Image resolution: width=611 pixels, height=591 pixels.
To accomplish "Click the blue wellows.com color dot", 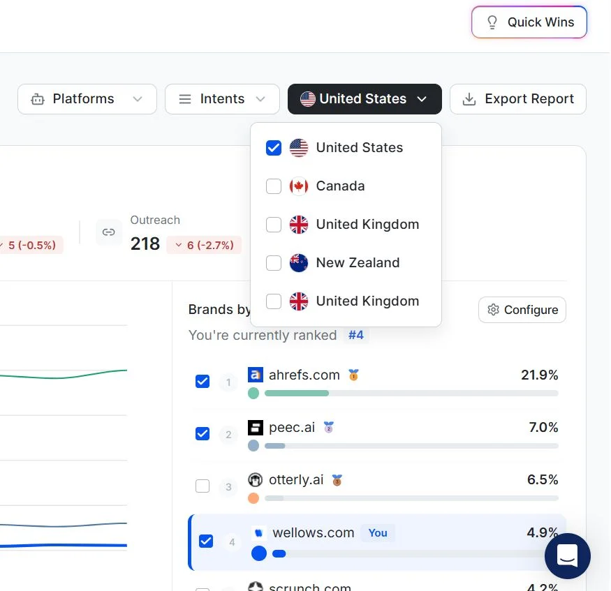I will pyautogui.click(x=259, y=553).
